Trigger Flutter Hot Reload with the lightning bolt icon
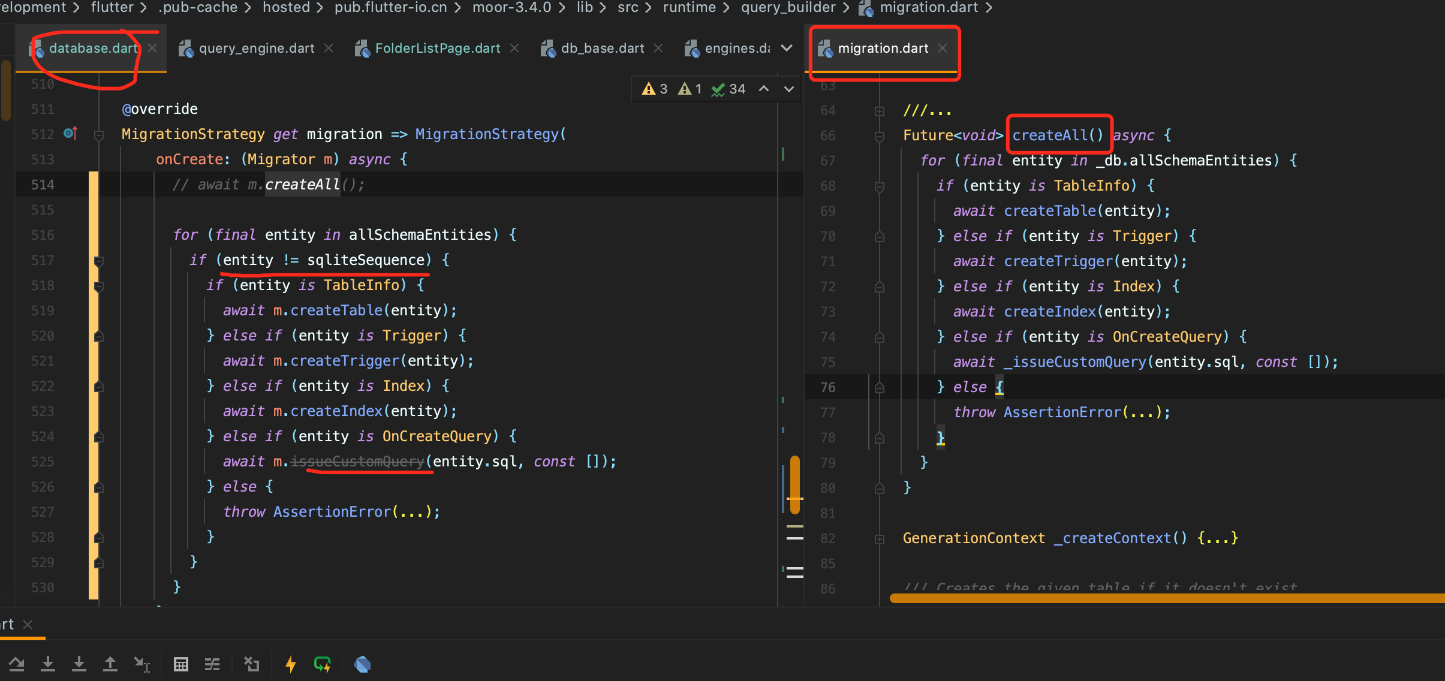This screenshot has width=1445, height=681. (x=290, y=664)
